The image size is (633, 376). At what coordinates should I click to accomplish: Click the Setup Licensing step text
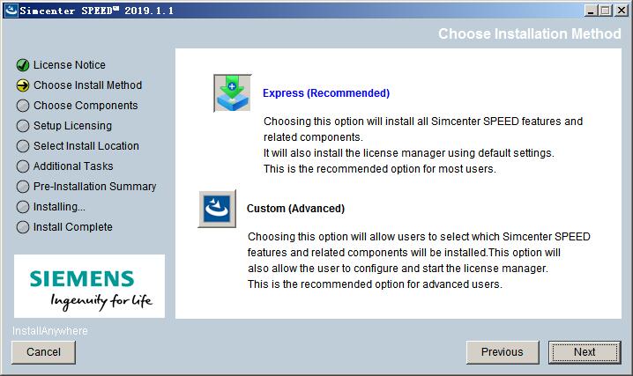(x=72, y=126)
